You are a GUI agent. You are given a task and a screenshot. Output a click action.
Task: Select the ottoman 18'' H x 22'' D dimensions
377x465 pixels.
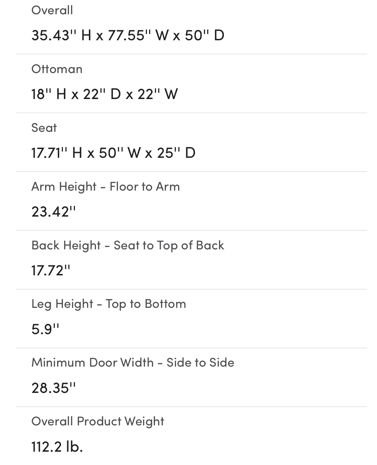click(104, 94)
